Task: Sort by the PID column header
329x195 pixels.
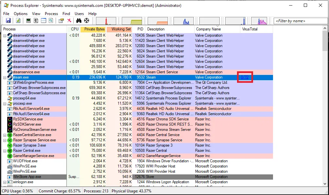Action: point(139,29)
